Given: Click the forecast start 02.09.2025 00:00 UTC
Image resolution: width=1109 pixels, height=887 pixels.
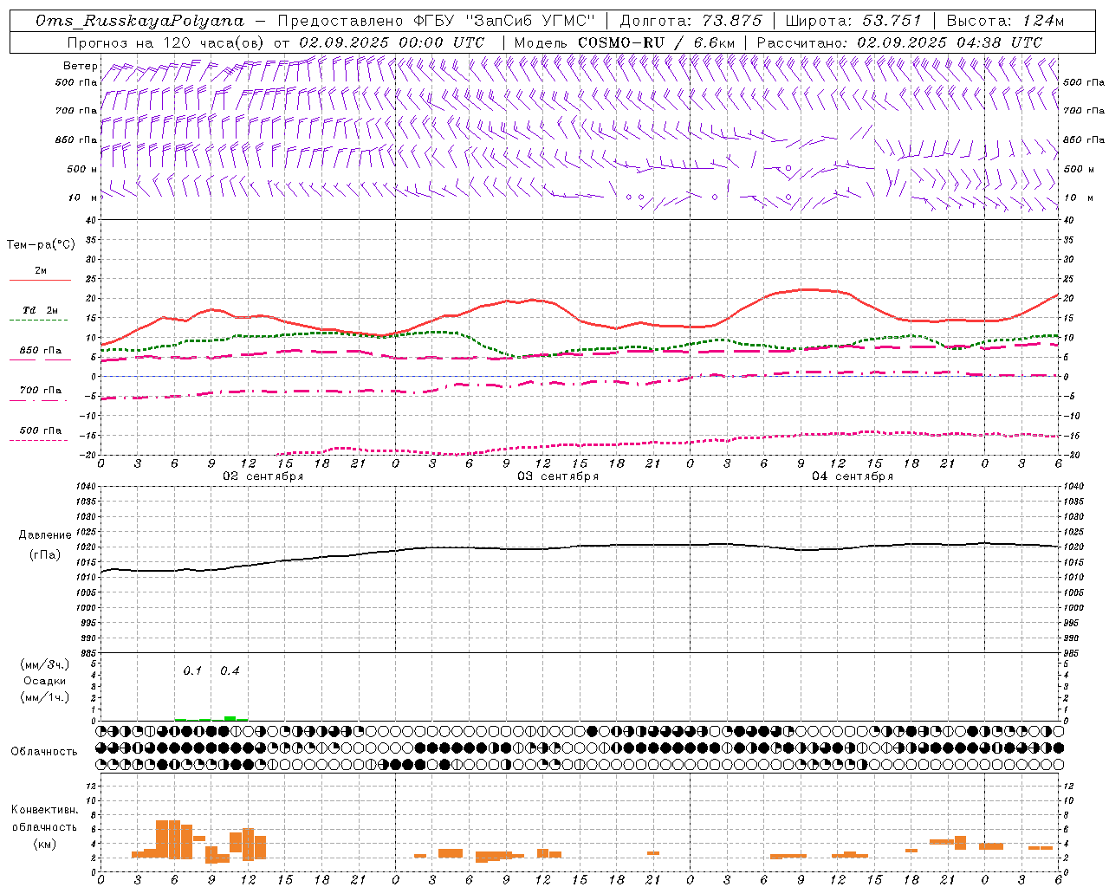Looking at the screenshot, I should click(x=392, y=42).
